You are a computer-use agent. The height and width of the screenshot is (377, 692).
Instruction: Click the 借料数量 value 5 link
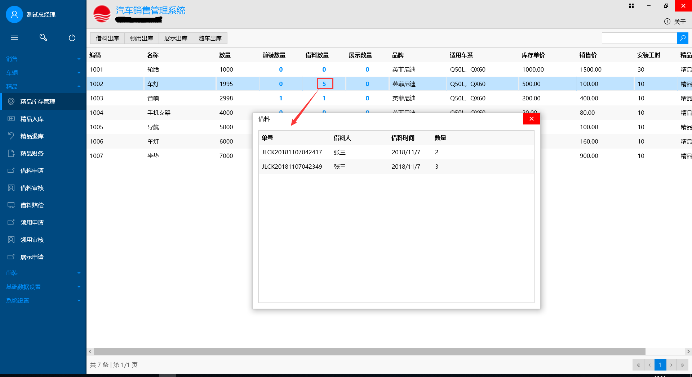click(x=324, y=84)
